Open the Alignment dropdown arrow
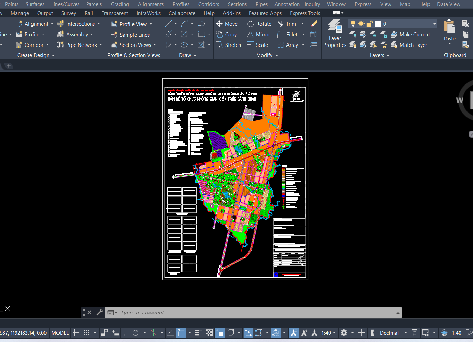Screen dimensions: 473x342 (52, 24)
